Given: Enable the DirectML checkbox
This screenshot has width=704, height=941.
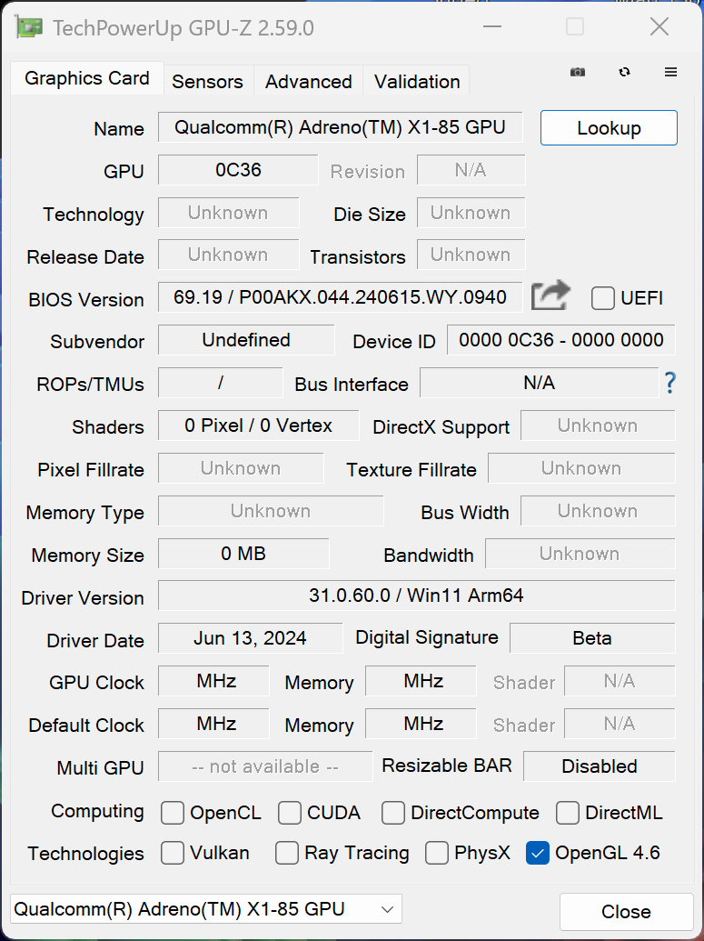Looking at the screenshot, I should point(568,813).
